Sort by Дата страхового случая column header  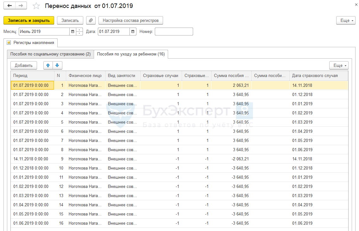318,76
